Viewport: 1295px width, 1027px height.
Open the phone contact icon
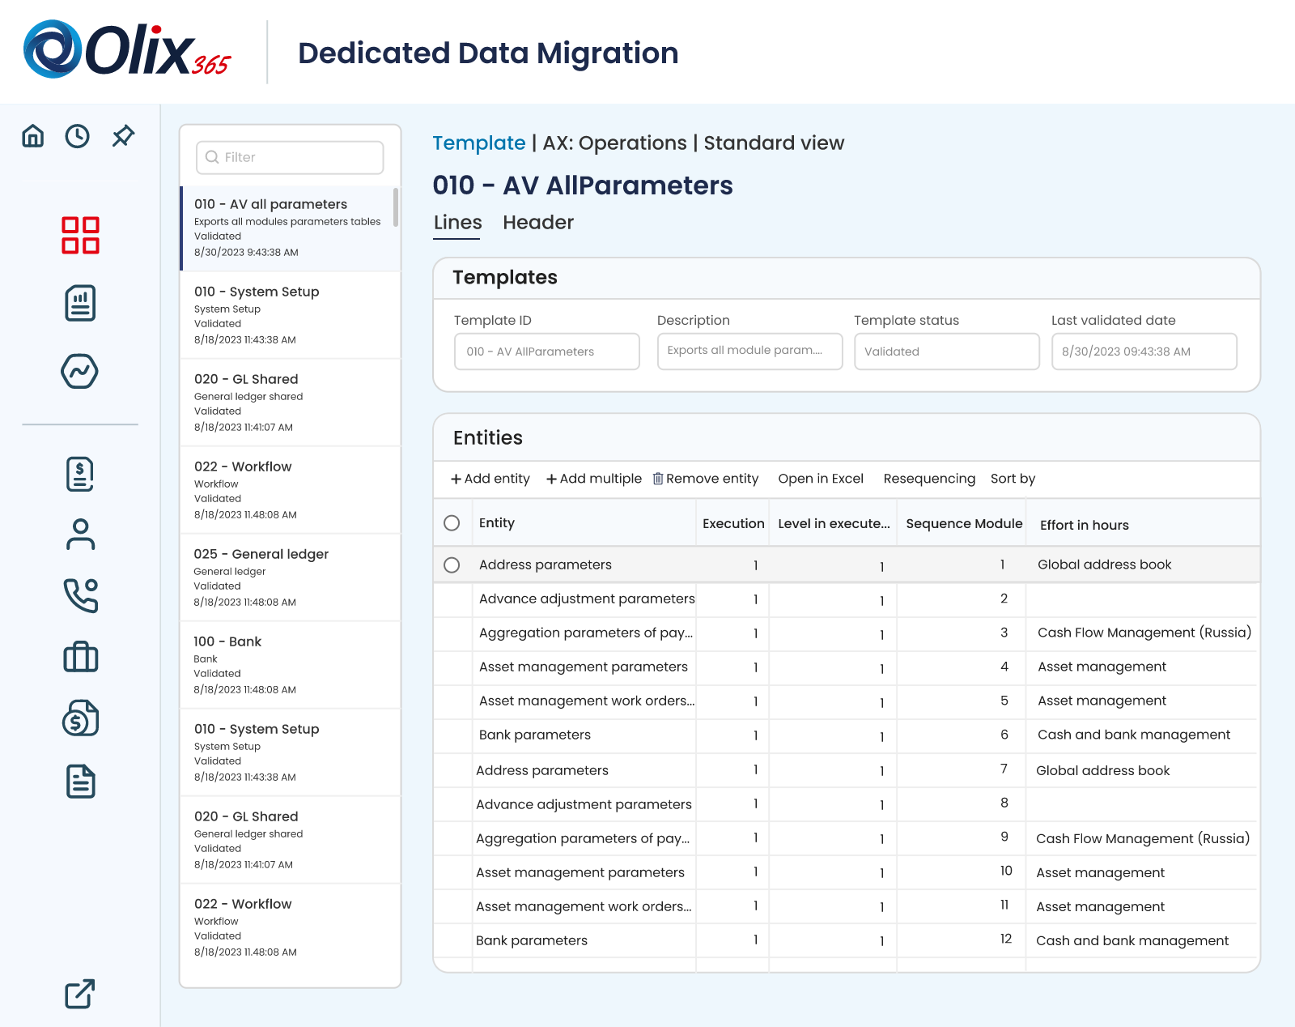[80, 595]
